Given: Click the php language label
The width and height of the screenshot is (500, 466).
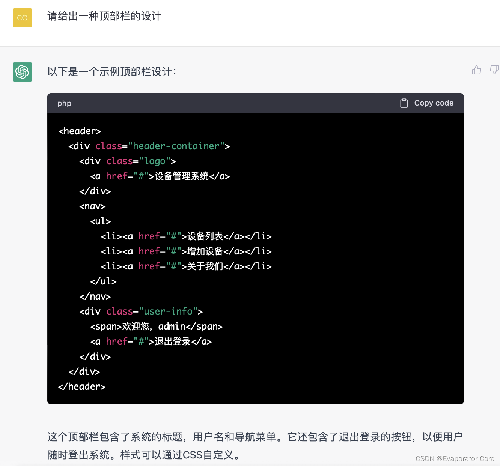Looking at the screenshot, I should 64,103.
